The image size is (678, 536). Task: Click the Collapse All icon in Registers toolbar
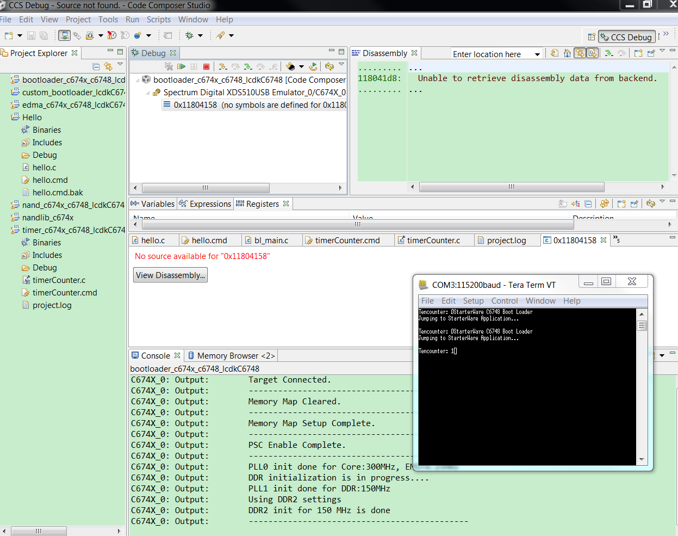tap(588, 204)
